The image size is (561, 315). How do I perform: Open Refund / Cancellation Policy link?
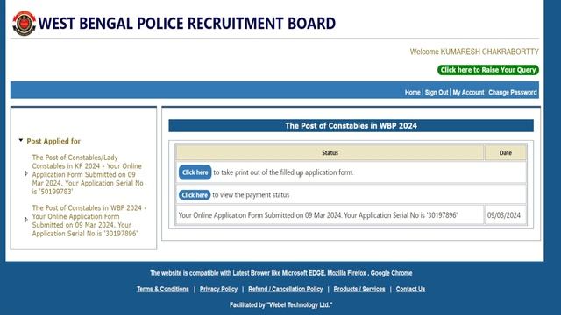tap(286, 290)
